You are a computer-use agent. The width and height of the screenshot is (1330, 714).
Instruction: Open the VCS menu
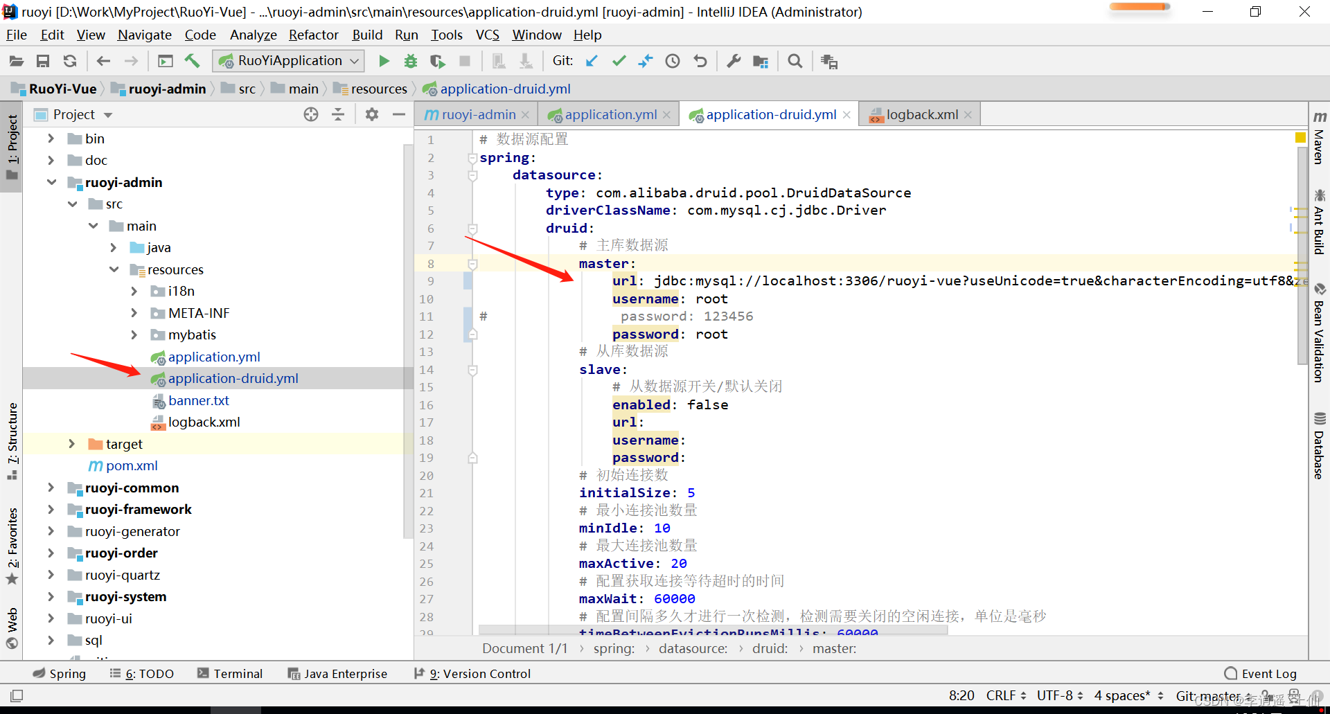tap(487, 35)
